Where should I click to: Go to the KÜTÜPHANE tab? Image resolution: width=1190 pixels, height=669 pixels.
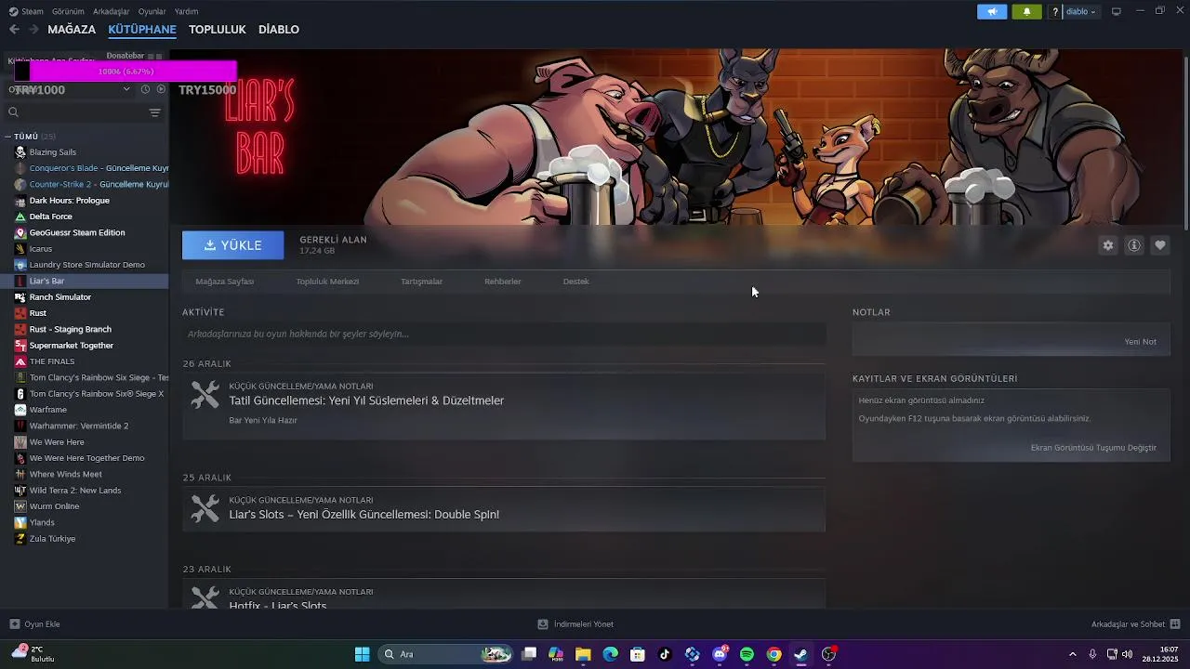142,30
